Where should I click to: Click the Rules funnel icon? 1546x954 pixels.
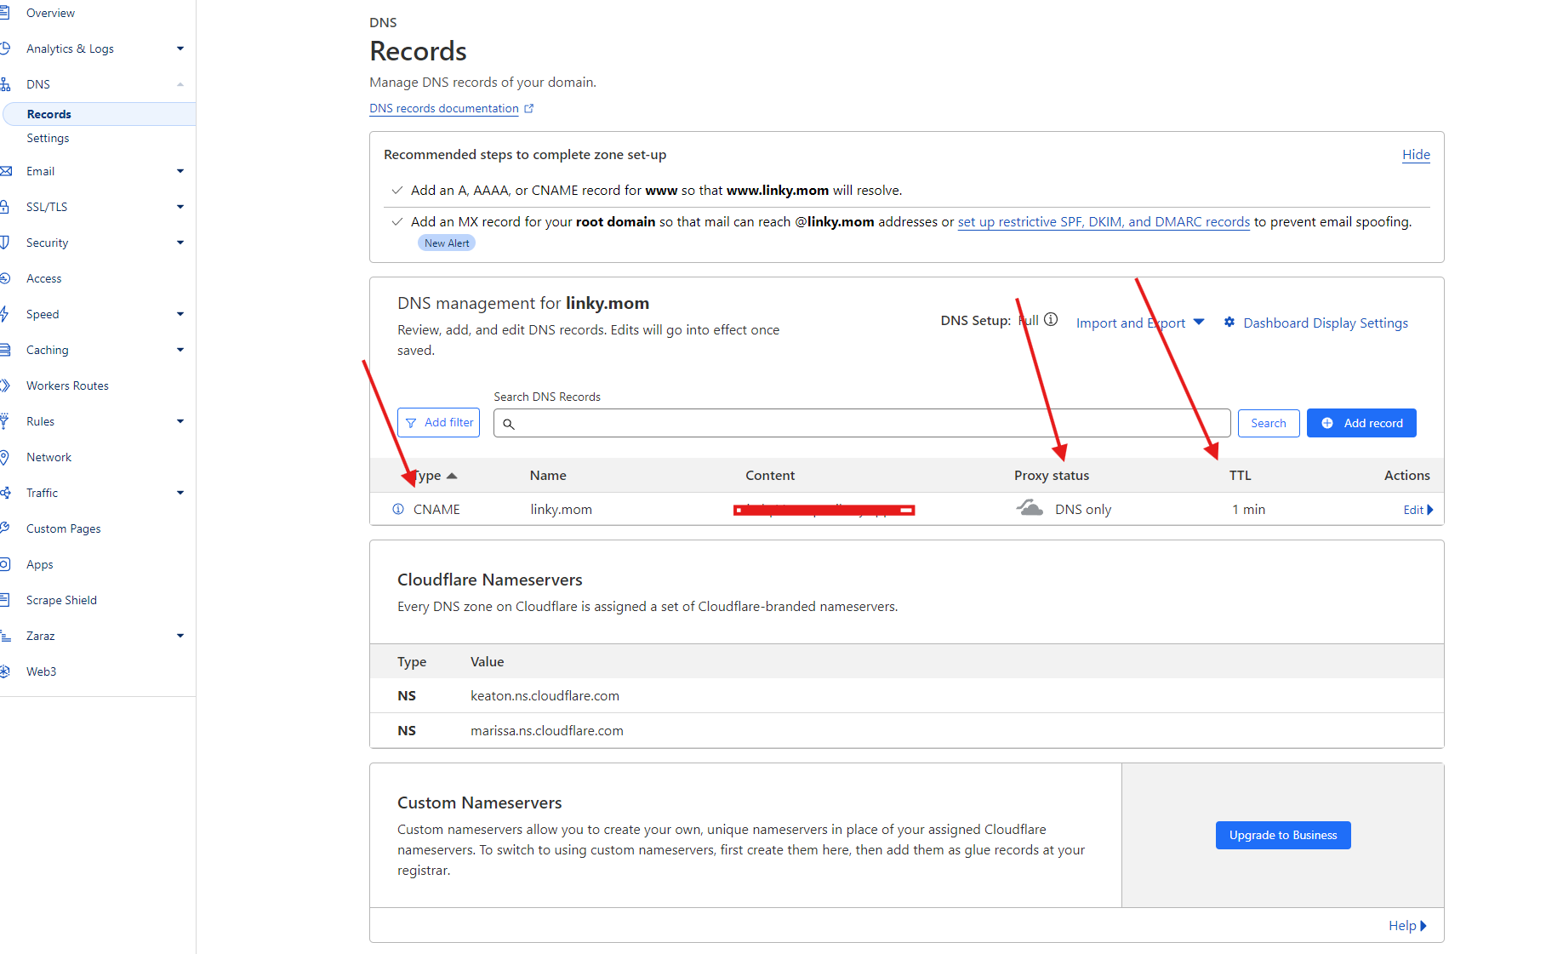[4, 421]
